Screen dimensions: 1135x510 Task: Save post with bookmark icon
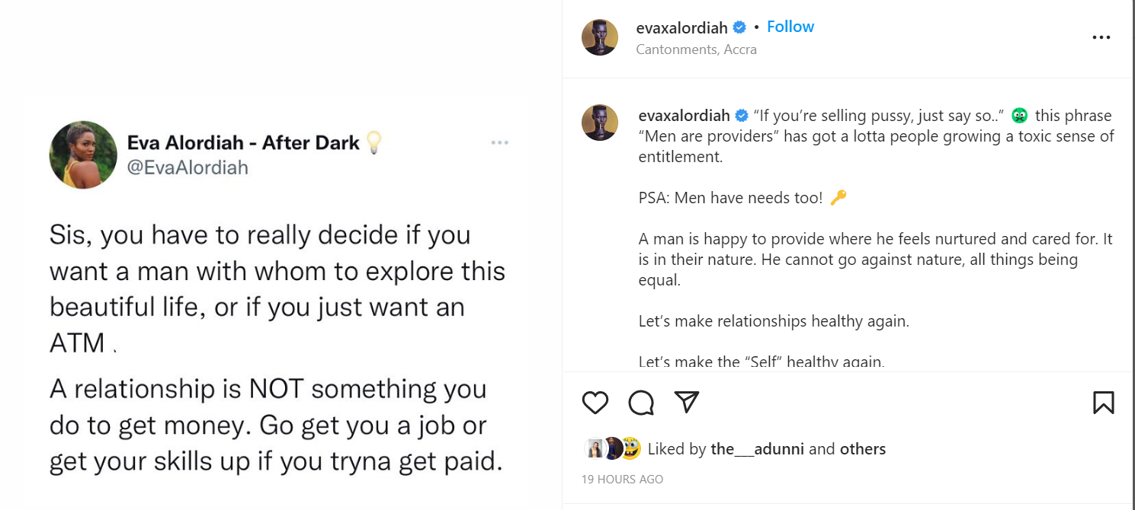tap(1103, 403)
